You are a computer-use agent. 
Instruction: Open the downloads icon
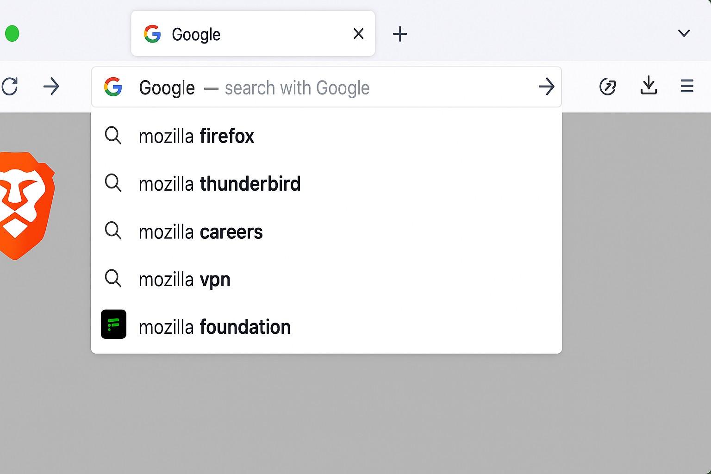click(x=649, y=86)
